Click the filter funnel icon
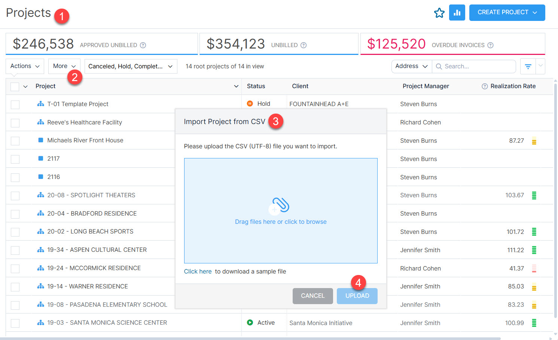 [528, 66]
